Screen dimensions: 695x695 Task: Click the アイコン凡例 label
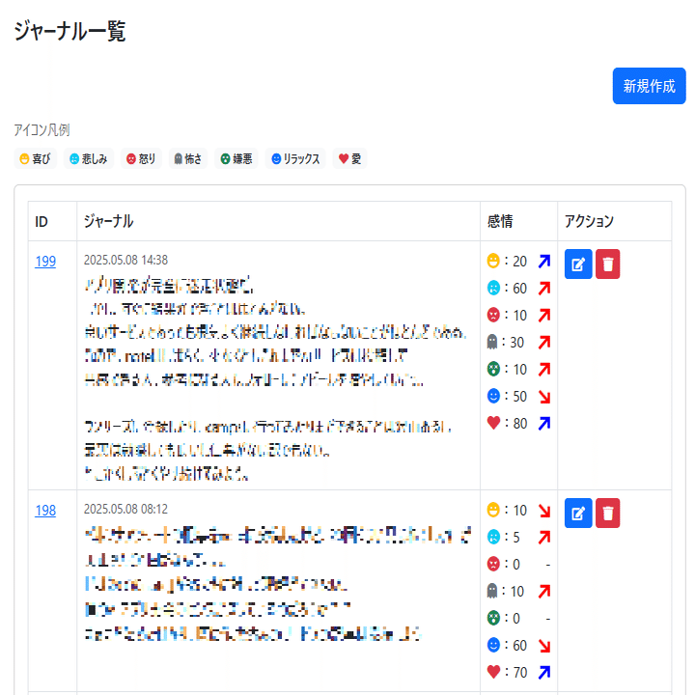[x=42, y=130]
